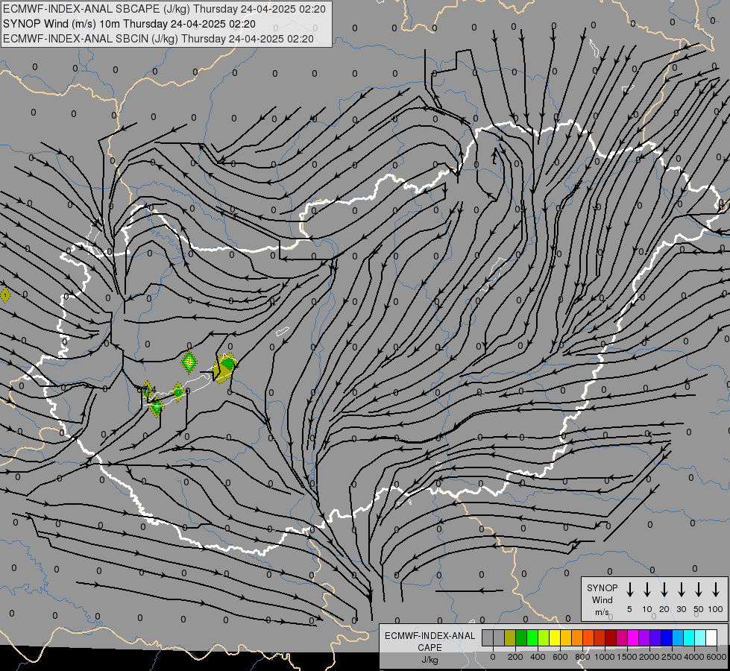Screen dimensions: 730x671
Task: Click the 10 m/s wind arrow in legend
Action: click(647, 589)
